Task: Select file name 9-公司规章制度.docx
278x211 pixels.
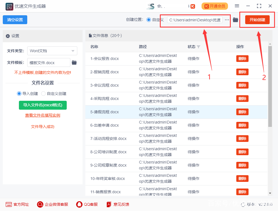Action: [x=108, y=165]
